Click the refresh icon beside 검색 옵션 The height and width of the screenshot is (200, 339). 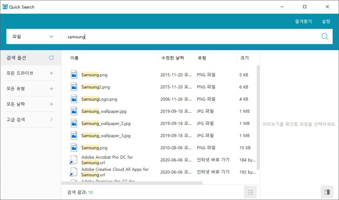(51, 58)
